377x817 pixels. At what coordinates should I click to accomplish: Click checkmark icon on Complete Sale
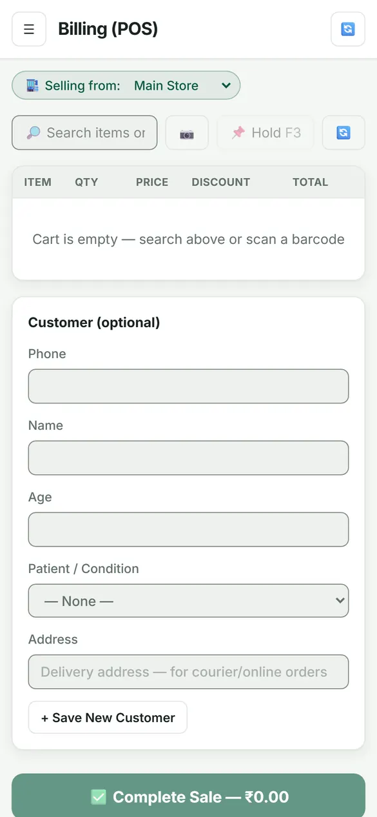coord(98,797)
